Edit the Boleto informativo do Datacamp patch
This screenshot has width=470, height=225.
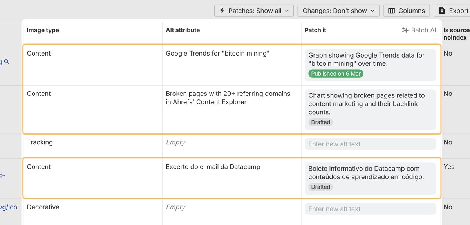click(x=366, y=173)
